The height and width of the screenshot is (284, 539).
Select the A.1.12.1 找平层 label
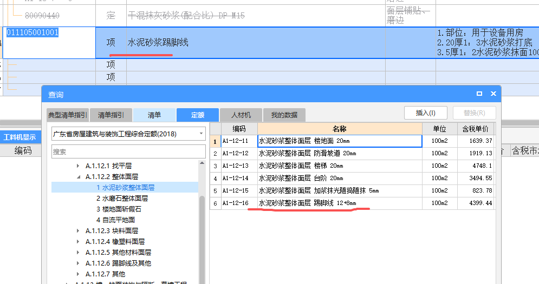click(109, 166)
